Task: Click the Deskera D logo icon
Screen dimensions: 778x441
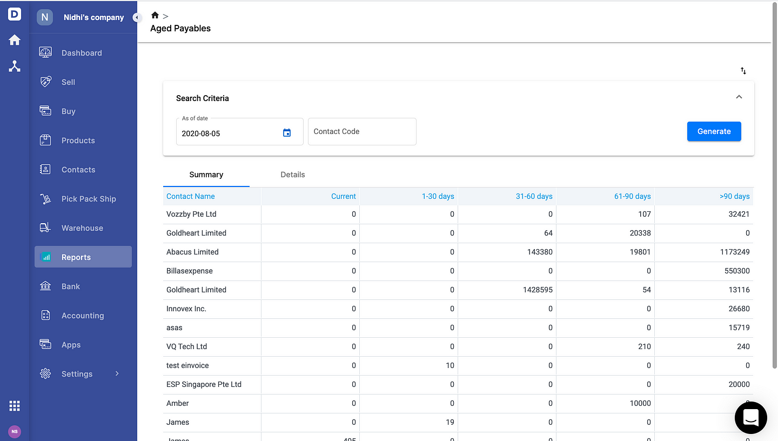Action: point(15,14)
